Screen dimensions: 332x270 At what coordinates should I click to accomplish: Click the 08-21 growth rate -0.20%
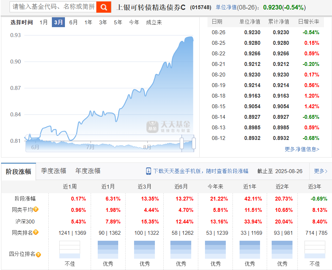pyautogui.click(x=311, y=64)
